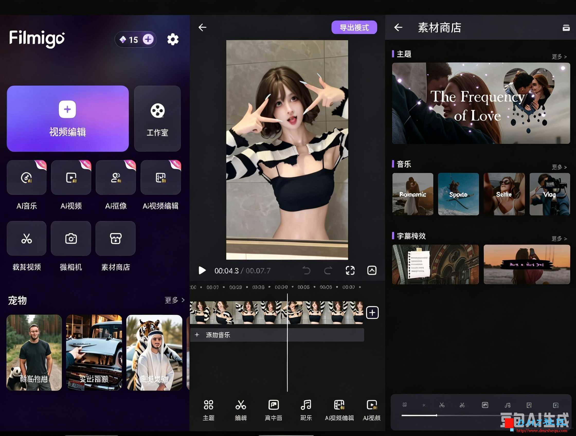
Task: Expand 更多 in the 宠物 section
Action: click(174, 300)
